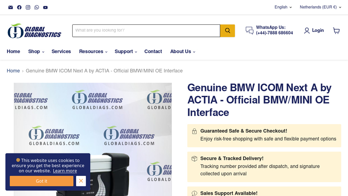This screenshot has height=196, width=348.
Task: Click 'Sales Support Available!' text
Action: pos(229,193)
